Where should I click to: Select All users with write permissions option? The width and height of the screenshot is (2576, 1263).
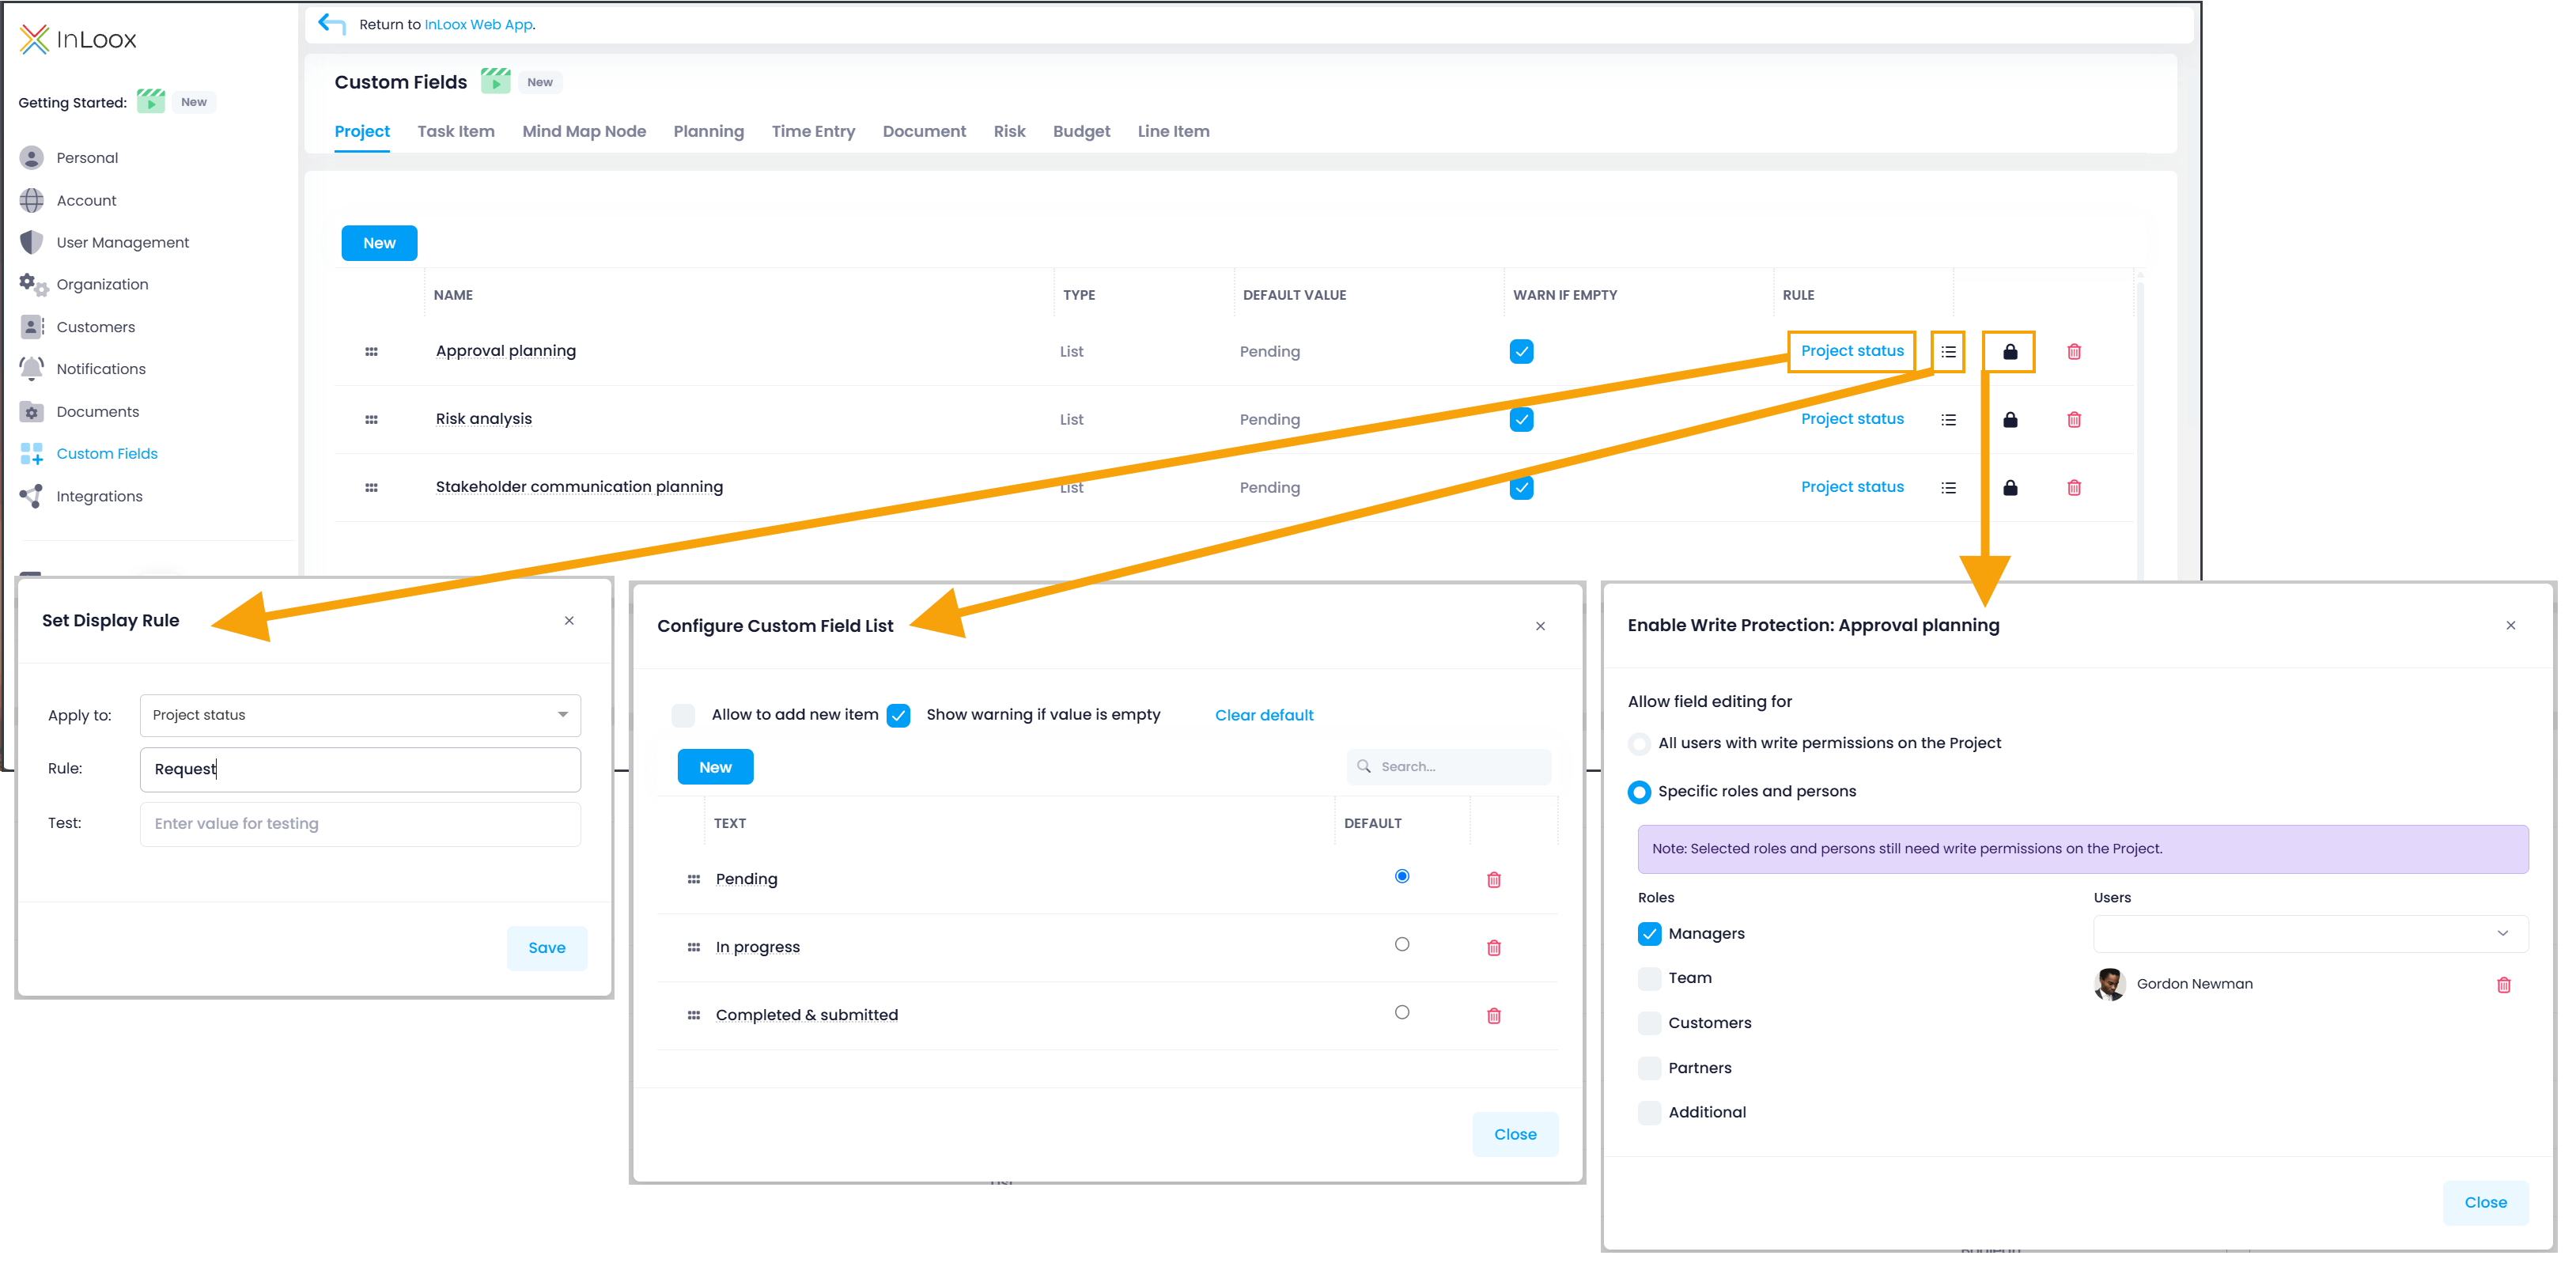tap(1638, 743)
